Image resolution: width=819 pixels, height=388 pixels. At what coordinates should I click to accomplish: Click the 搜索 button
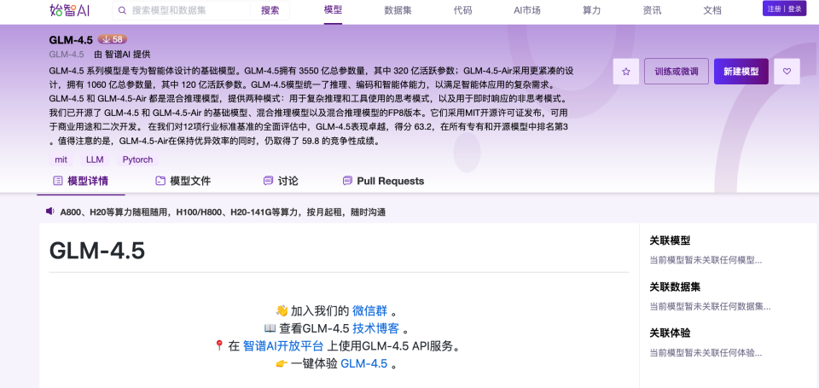270,10
